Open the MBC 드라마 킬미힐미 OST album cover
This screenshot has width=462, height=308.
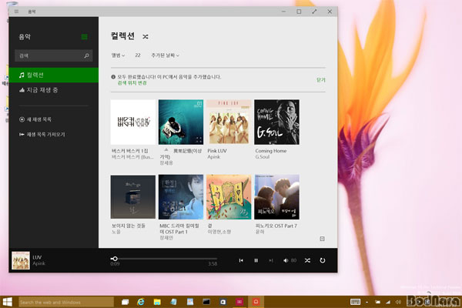[181, 197]
